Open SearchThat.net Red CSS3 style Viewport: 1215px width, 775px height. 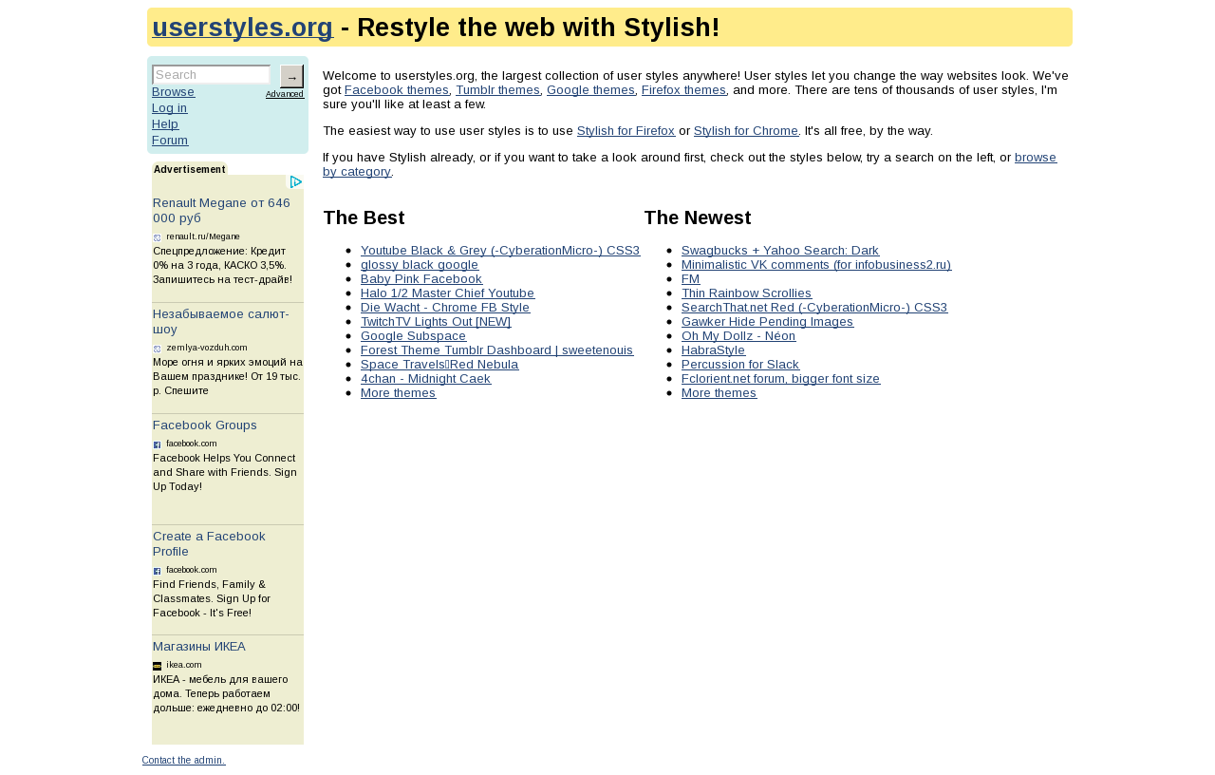coord(814,308)
